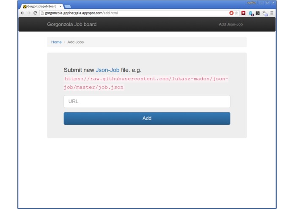Click the chat bubbles extension icon
Screen dimensions: 294x209
coord(265,14)
